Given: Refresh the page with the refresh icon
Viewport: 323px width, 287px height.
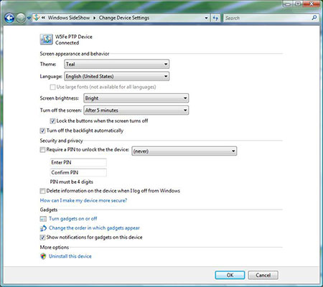Looking at the screenshot, I should (x=215, y=18).
